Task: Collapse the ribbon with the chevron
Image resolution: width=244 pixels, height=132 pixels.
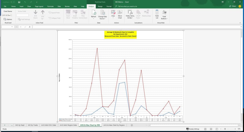Action: click(240, 23)
